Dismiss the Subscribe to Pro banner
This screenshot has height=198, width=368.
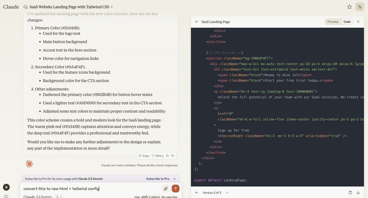click(175, 179)
